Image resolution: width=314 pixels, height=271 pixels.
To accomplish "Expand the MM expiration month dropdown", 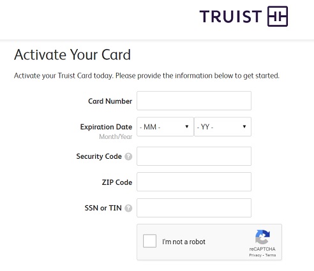I will point(165,127).
